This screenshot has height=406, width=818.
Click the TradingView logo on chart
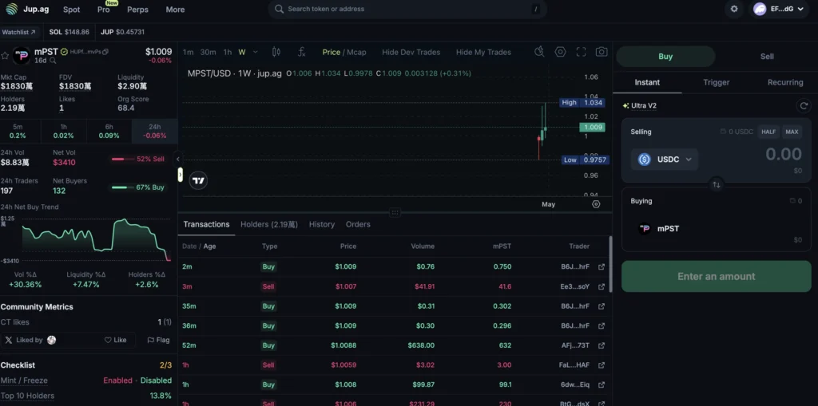click(198, 181)
